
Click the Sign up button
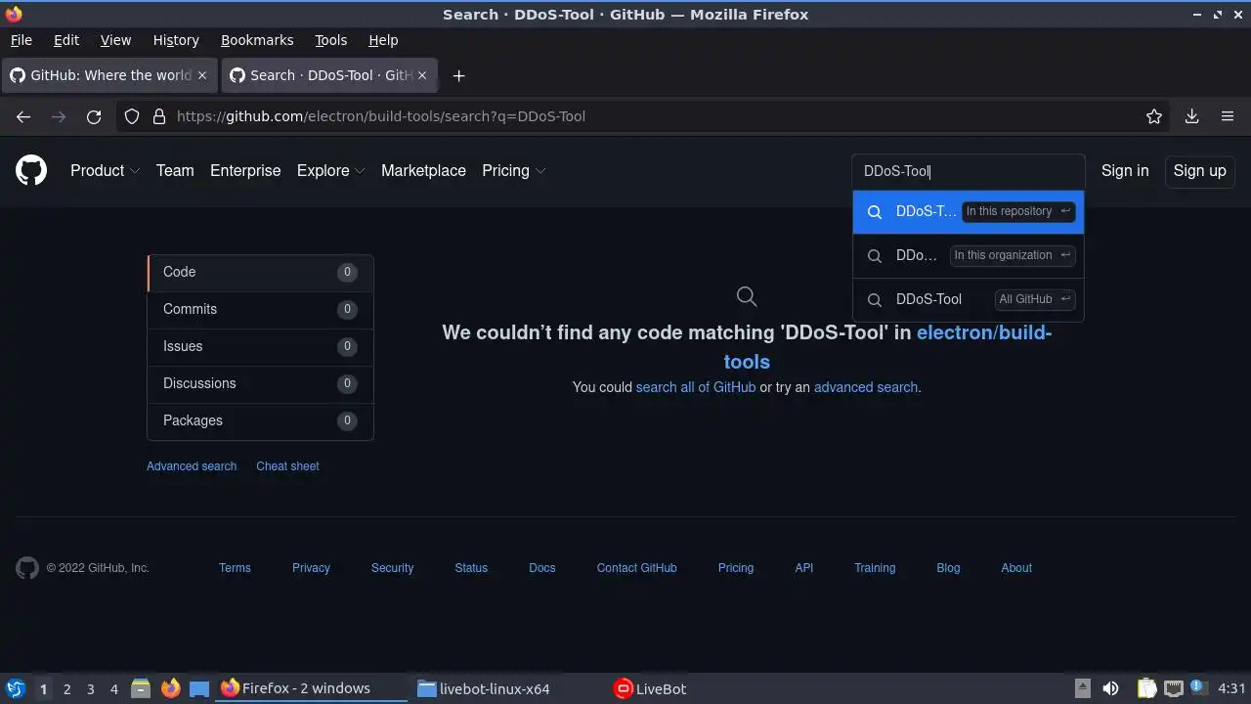pos(1199,170)
